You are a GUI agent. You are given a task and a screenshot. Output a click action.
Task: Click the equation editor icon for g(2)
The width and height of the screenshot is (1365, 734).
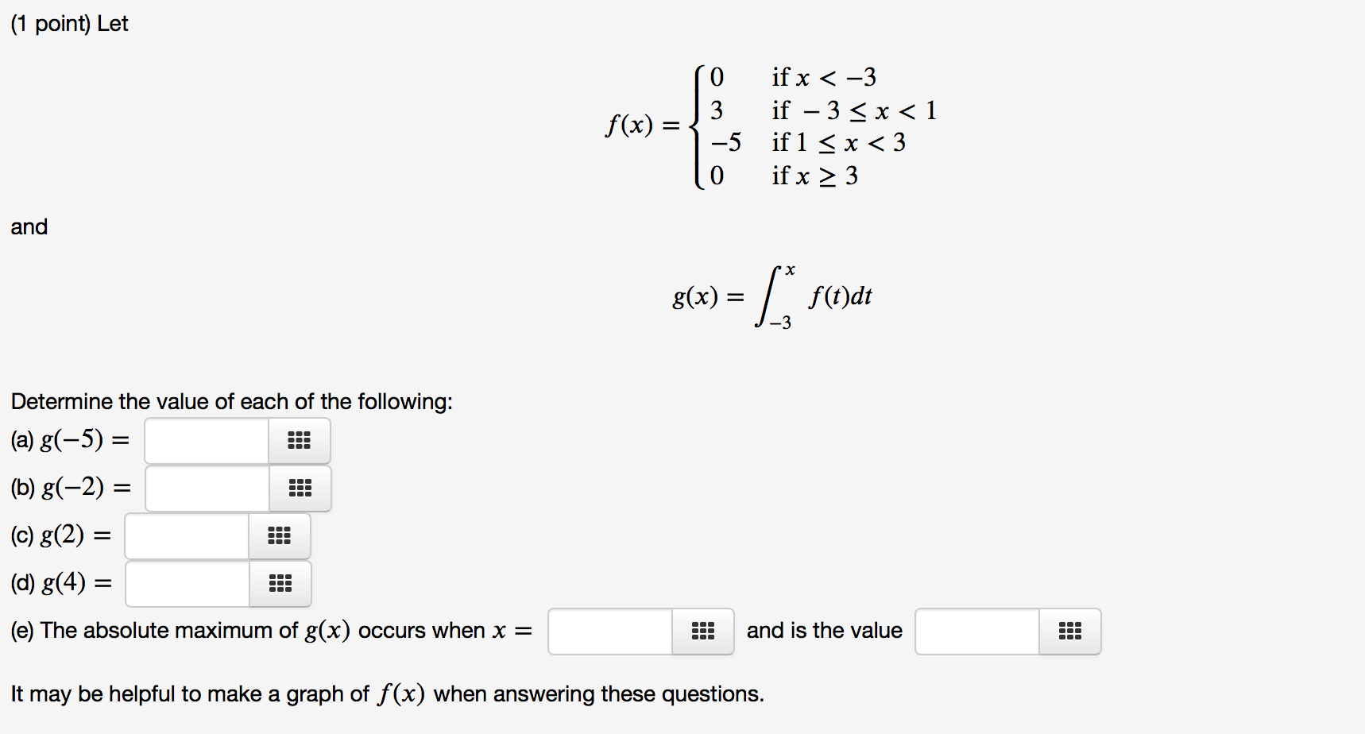(x=280, y=536)
